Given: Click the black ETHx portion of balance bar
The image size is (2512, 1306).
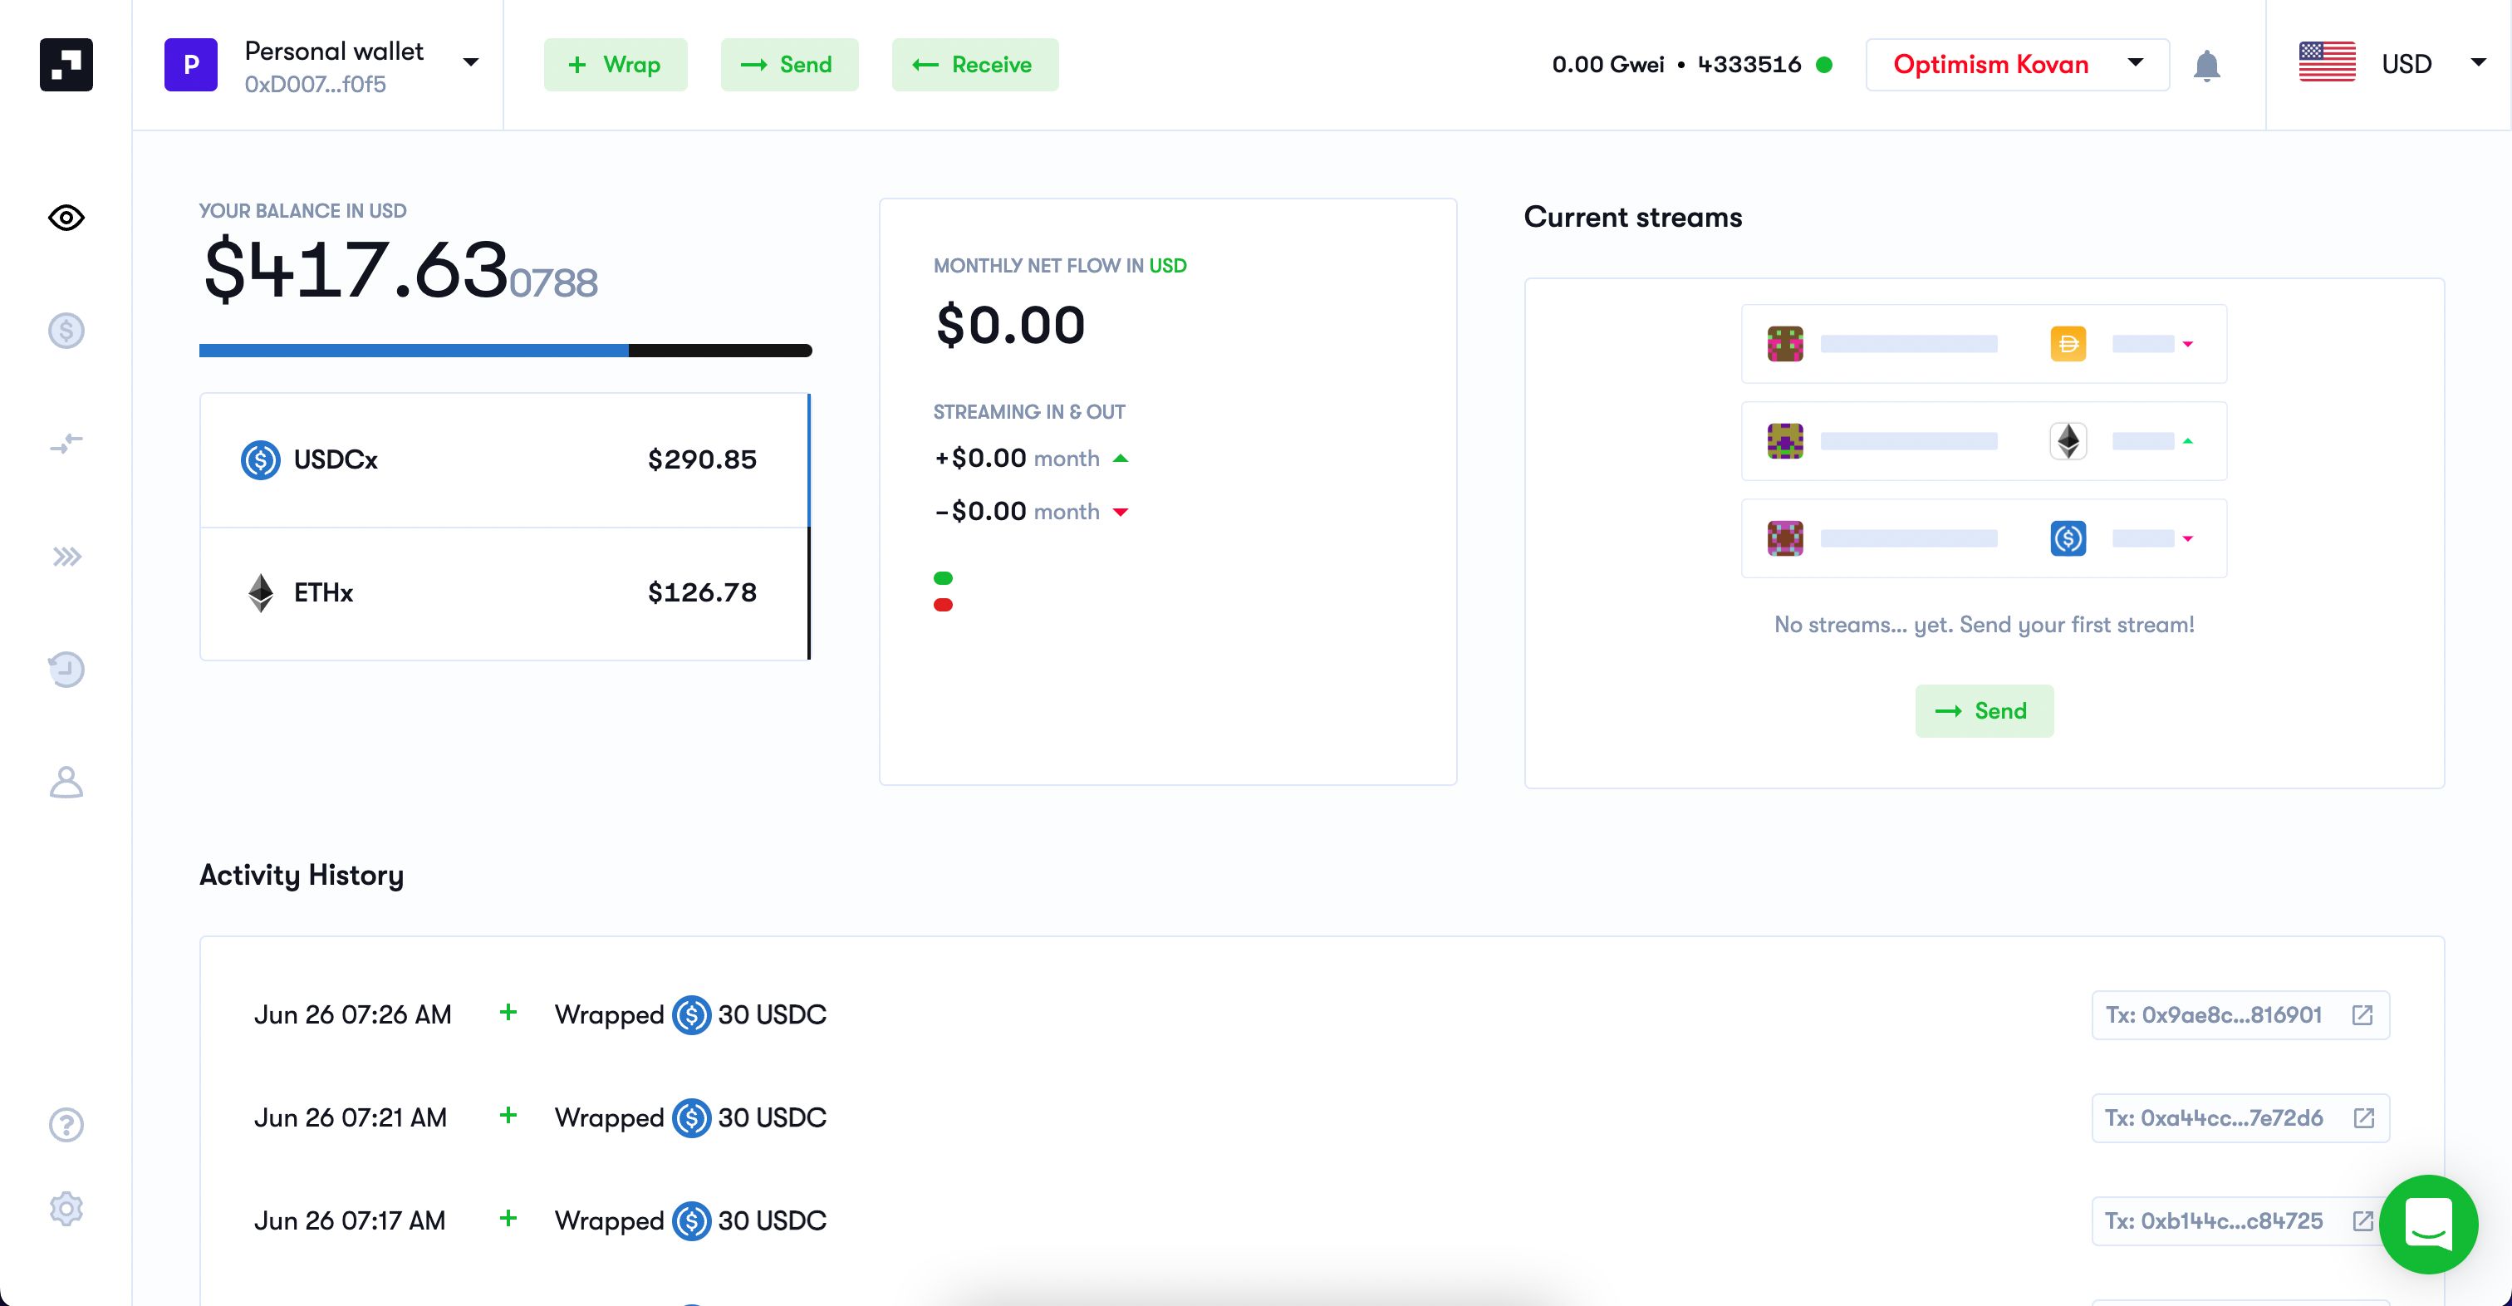Looking at the screenshot, I should 721,350.
